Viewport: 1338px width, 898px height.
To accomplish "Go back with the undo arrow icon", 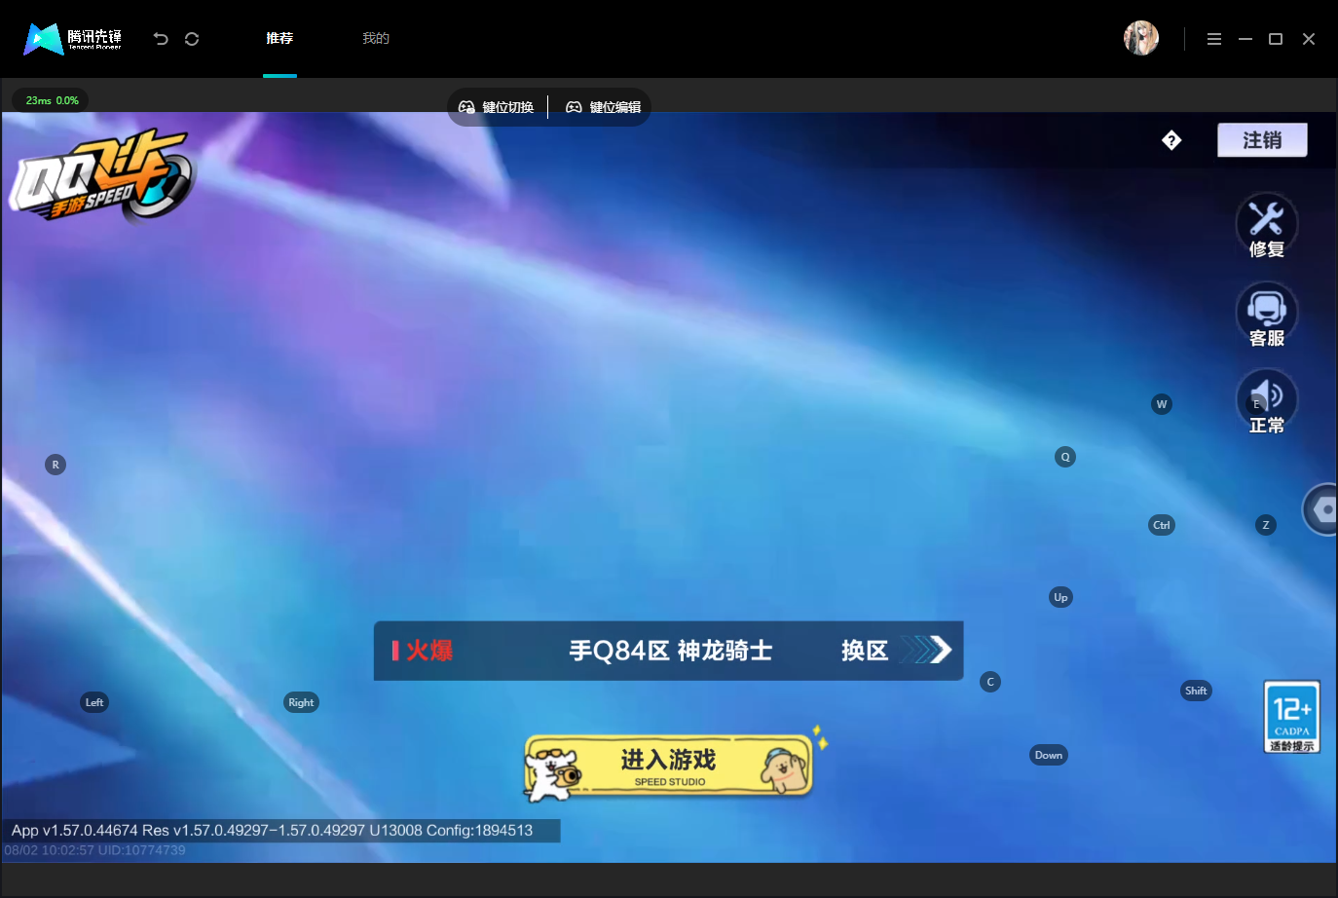I will click(x=161, y=39).
